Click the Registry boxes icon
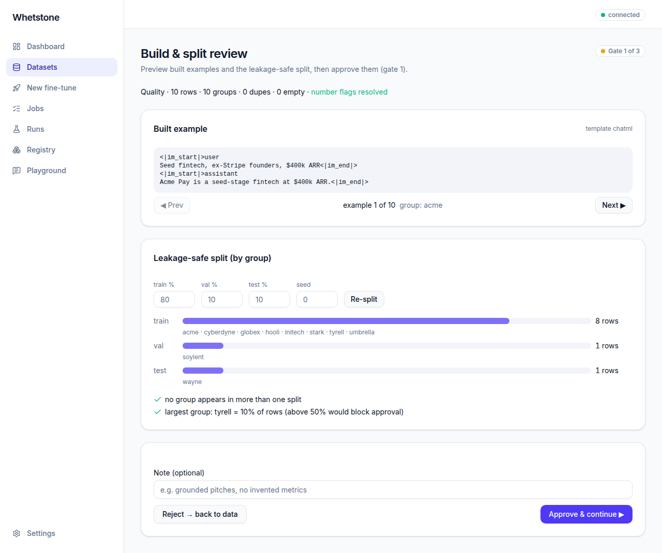662x553 pixels. tap(17, 150)
